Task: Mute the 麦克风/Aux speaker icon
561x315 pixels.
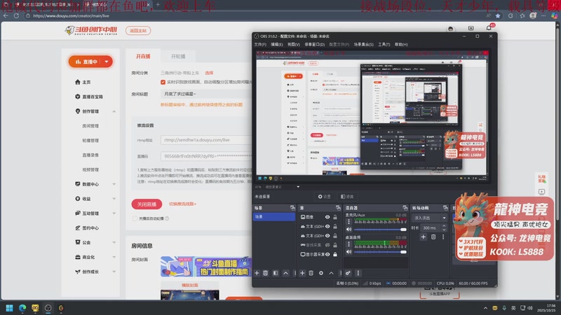Action: pyautogui.click(x=349, y=230)
